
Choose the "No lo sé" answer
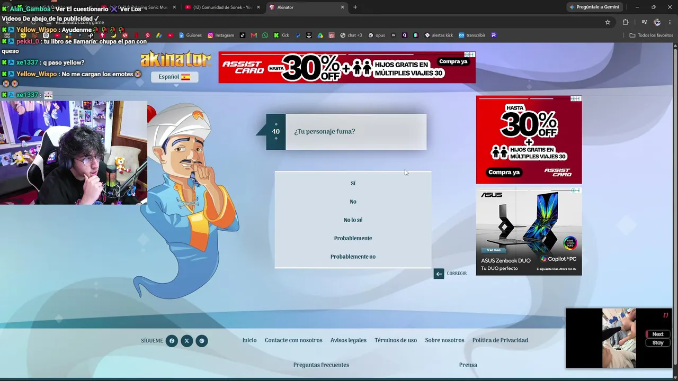point(353,220)
